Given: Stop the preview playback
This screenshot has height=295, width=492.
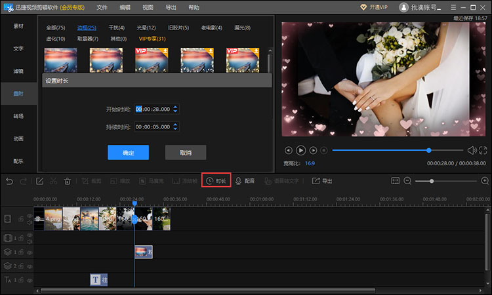Looking at the screenshot, I should click(x=324, y=151).
